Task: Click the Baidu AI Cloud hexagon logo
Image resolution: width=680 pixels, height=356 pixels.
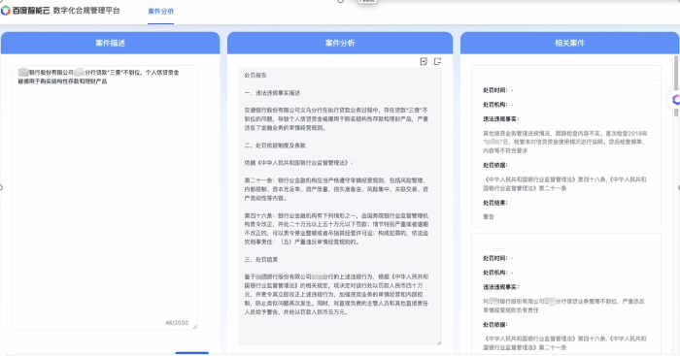Action: coord(6,11)
